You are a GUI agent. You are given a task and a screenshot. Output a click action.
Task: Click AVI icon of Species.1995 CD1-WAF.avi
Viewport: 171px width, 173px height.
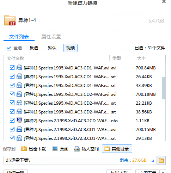pos(19,68)
